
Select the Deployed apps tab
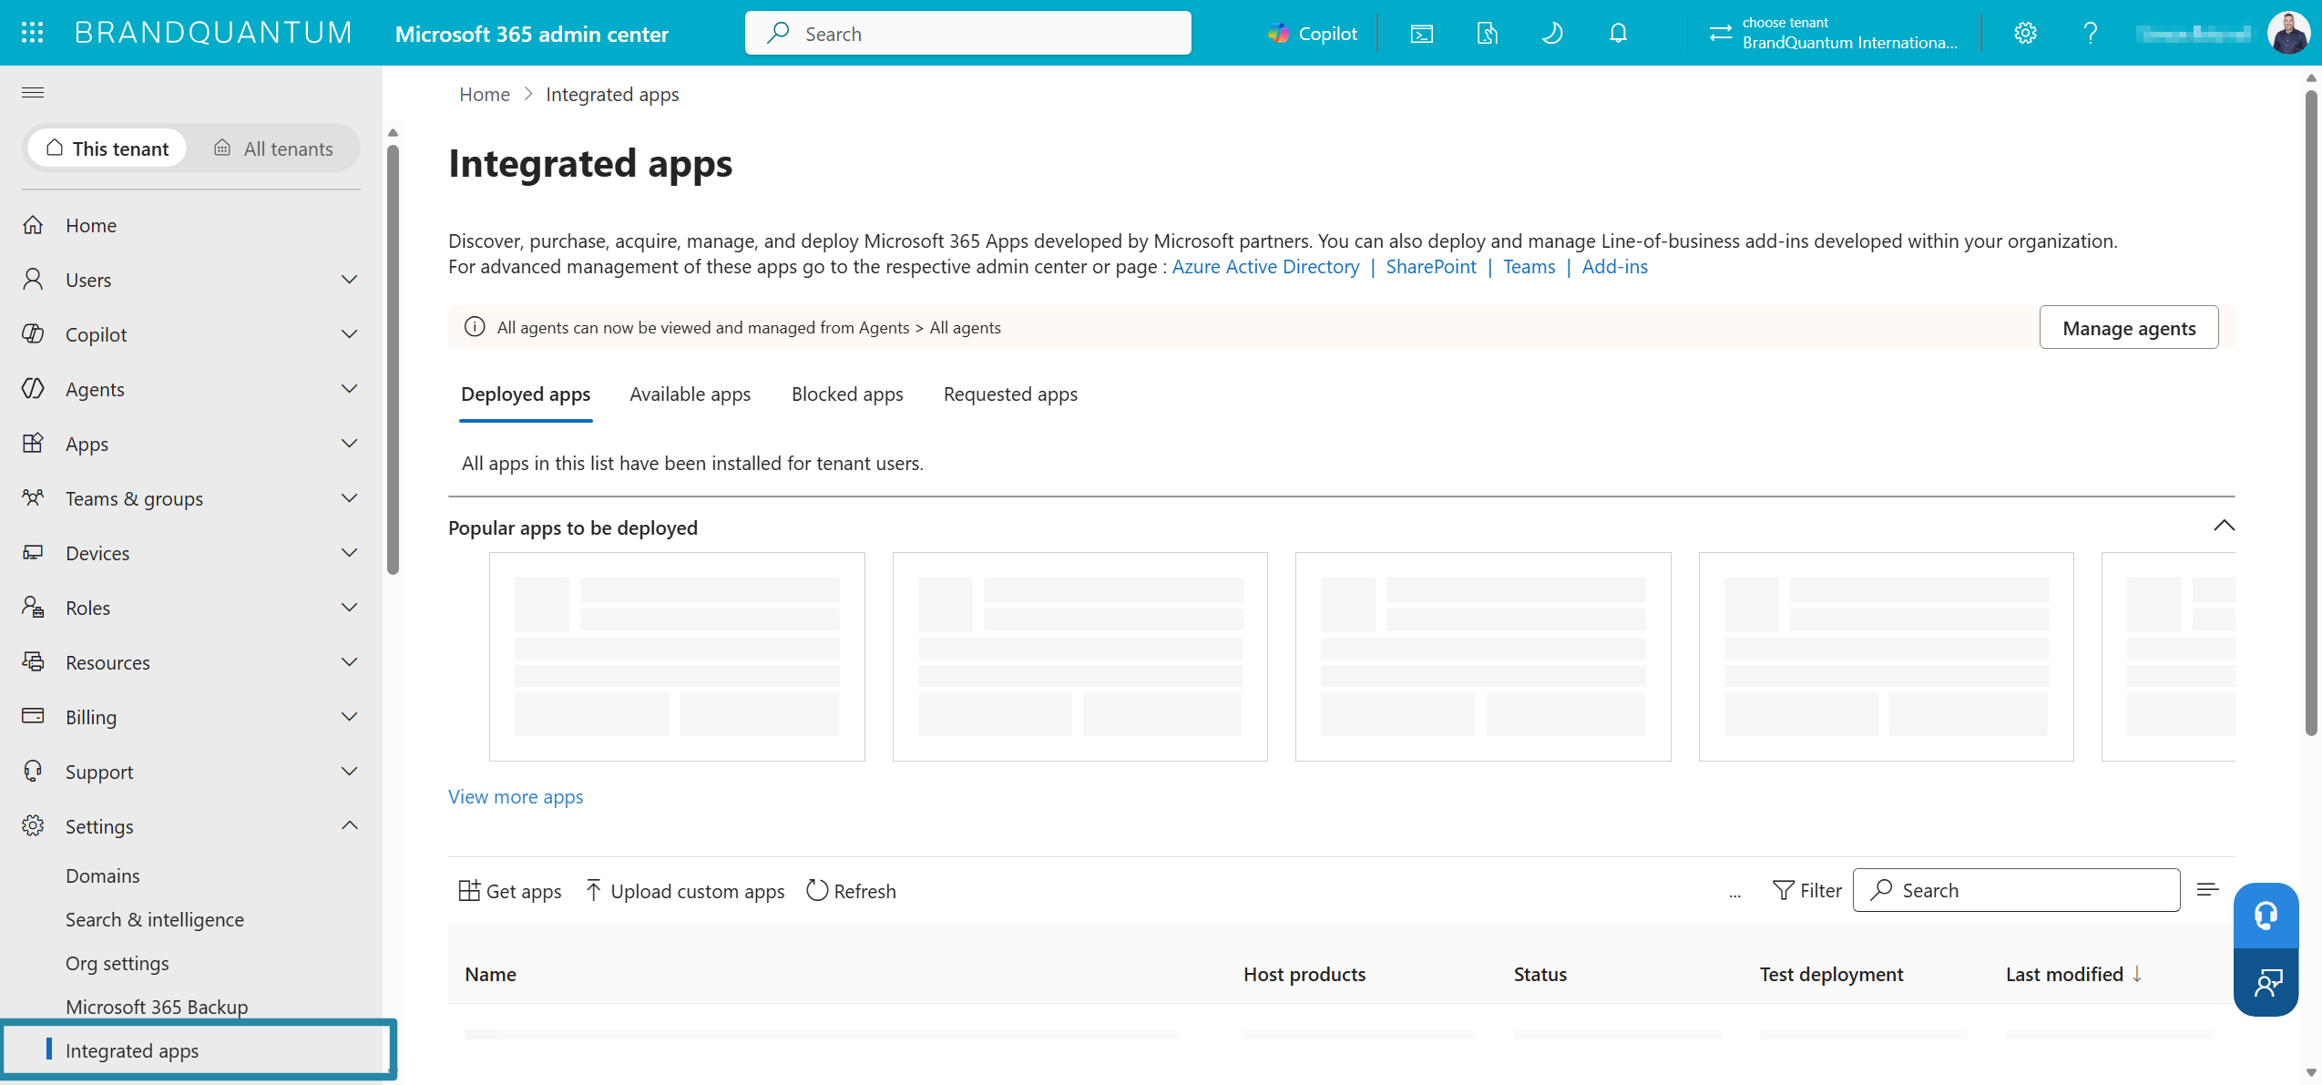coord(526,394)
